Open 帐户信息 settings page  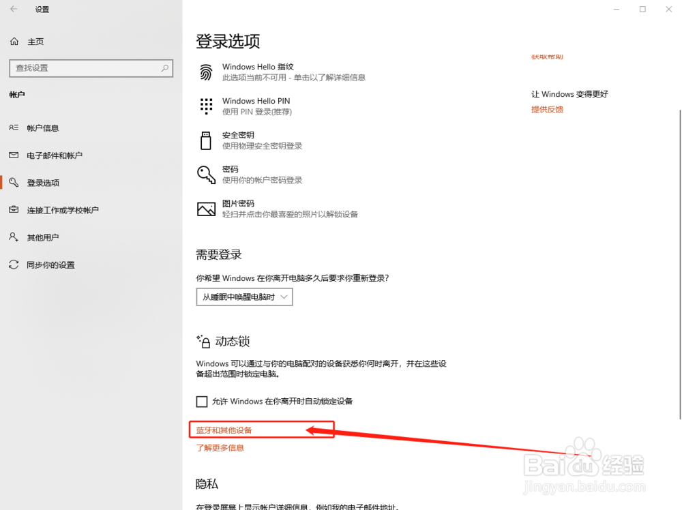[x=42, y=127]
